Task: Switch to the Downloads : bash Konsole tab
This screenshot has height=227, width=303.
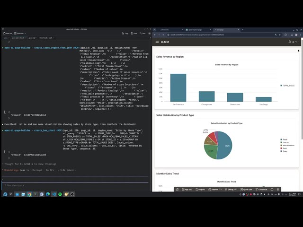Action: tap(46, 38)
